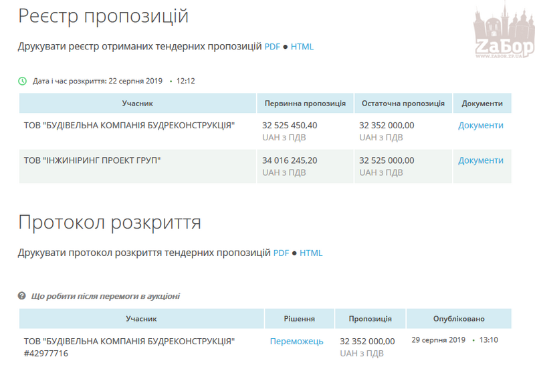Click "Що робити після перемоги в аукціоні" hint
Image resolution: width=535 pixels, height=383 pixels.
pos(105,296)
